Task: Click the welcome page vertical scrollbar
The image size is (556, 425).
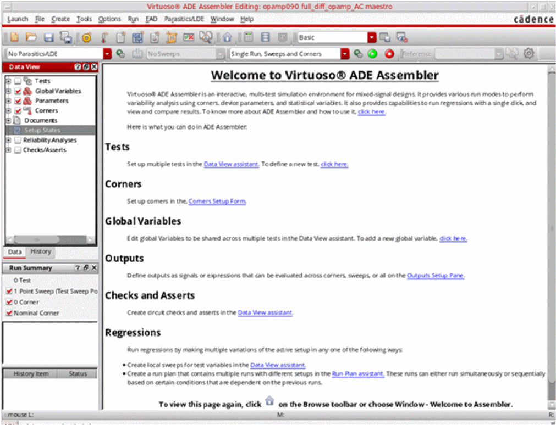Action: [552, 228]
